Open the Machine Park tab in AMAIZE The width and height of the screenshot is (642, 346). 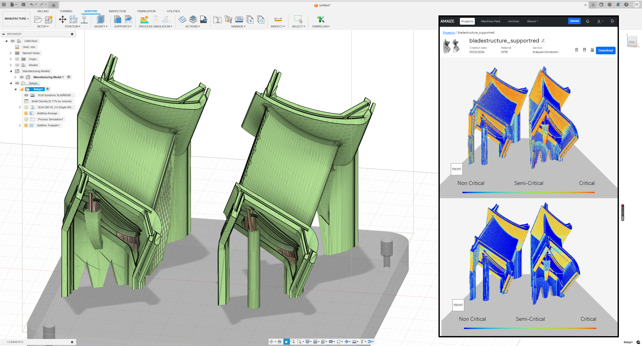coord(490,21)
